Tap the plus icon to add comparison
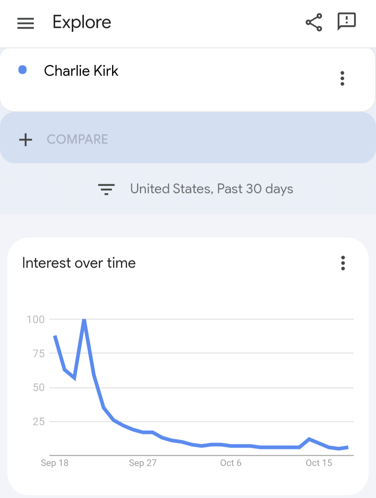The width and height of the screenshot is (376, 498). 25,140
